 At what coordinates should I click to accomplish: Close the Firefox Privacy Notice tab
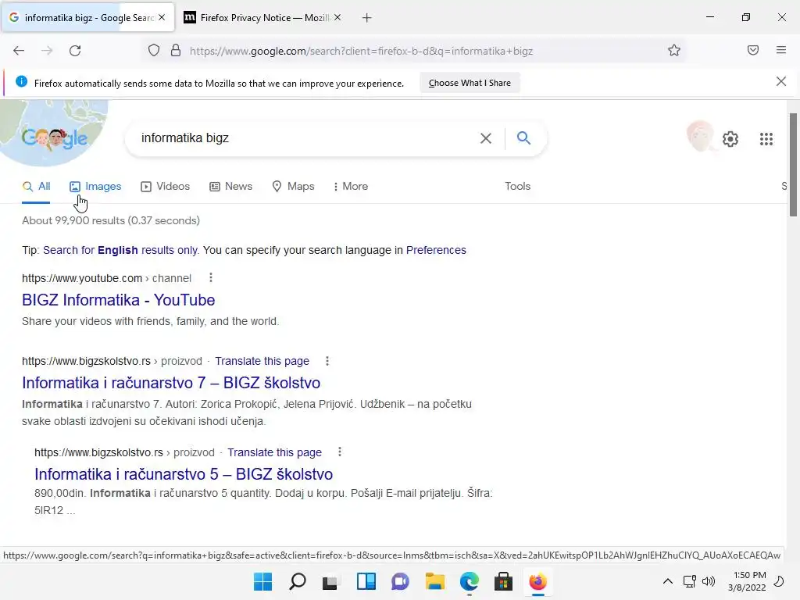pyautogui.click(x=337, y=17)
